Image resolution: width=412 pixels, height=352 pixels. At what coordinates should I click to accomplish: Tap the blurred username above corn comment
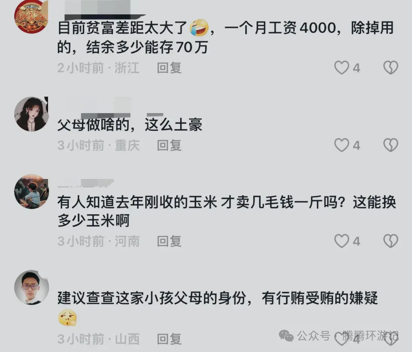(x=85, y=183)
